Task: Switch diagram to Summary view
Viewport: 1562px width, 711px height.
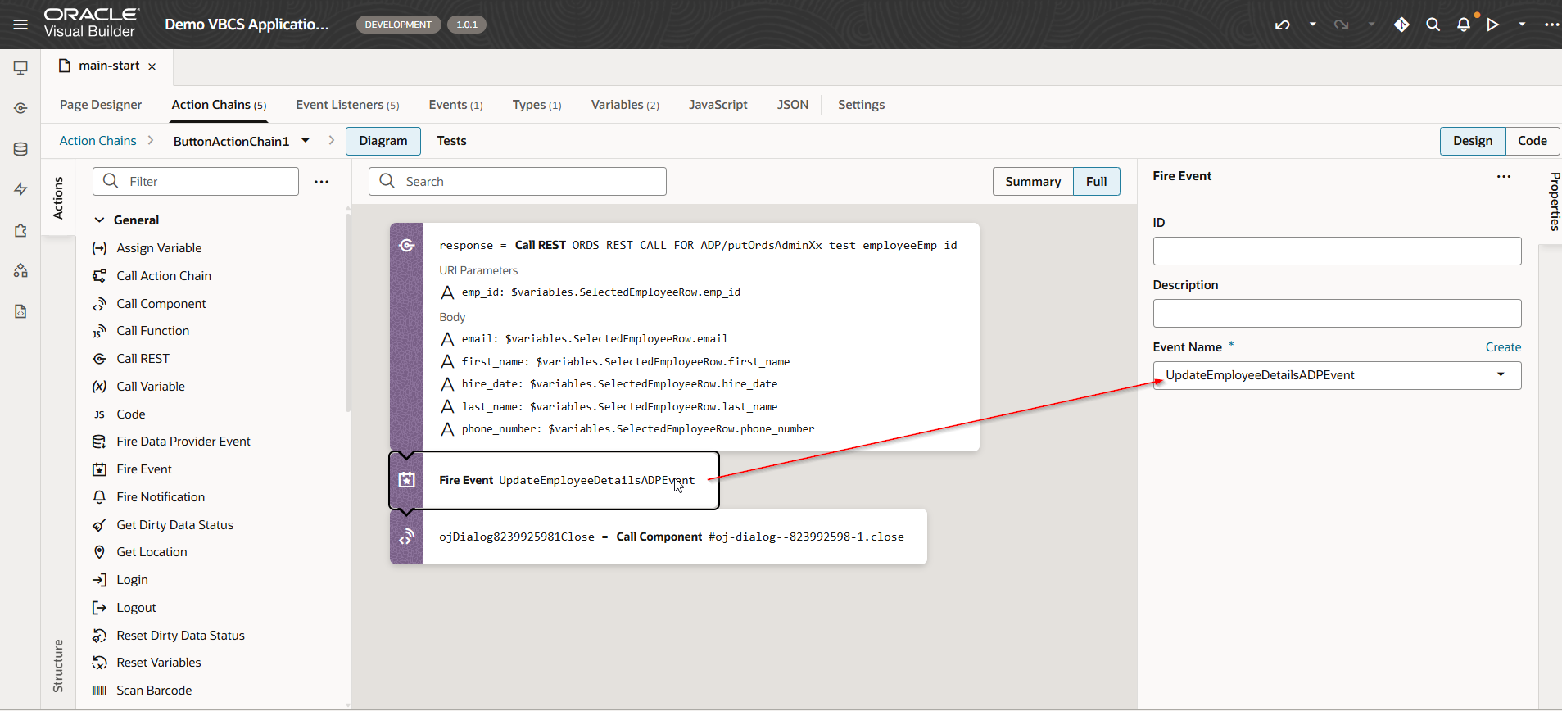Action: coord(1032,182)
